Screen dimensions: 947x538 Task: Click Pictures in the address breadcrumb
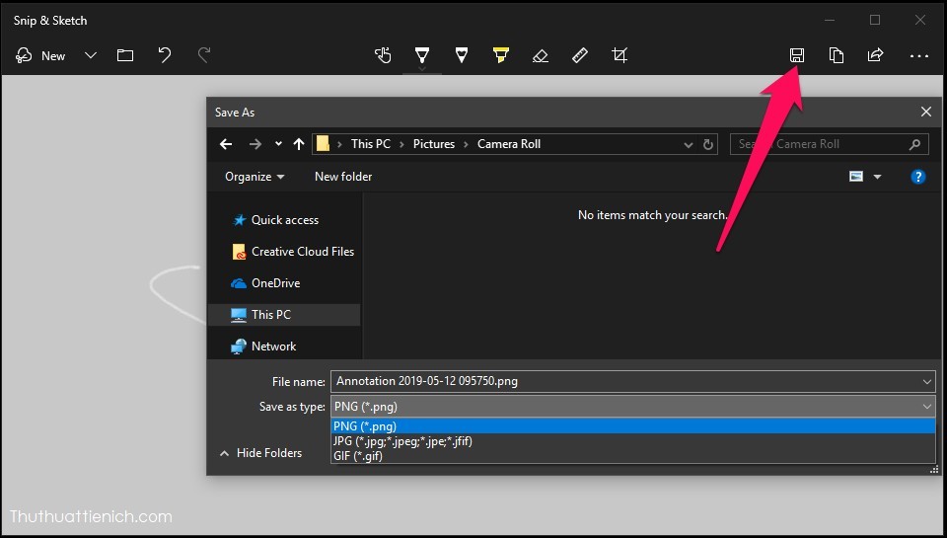[x=434, y=144]
